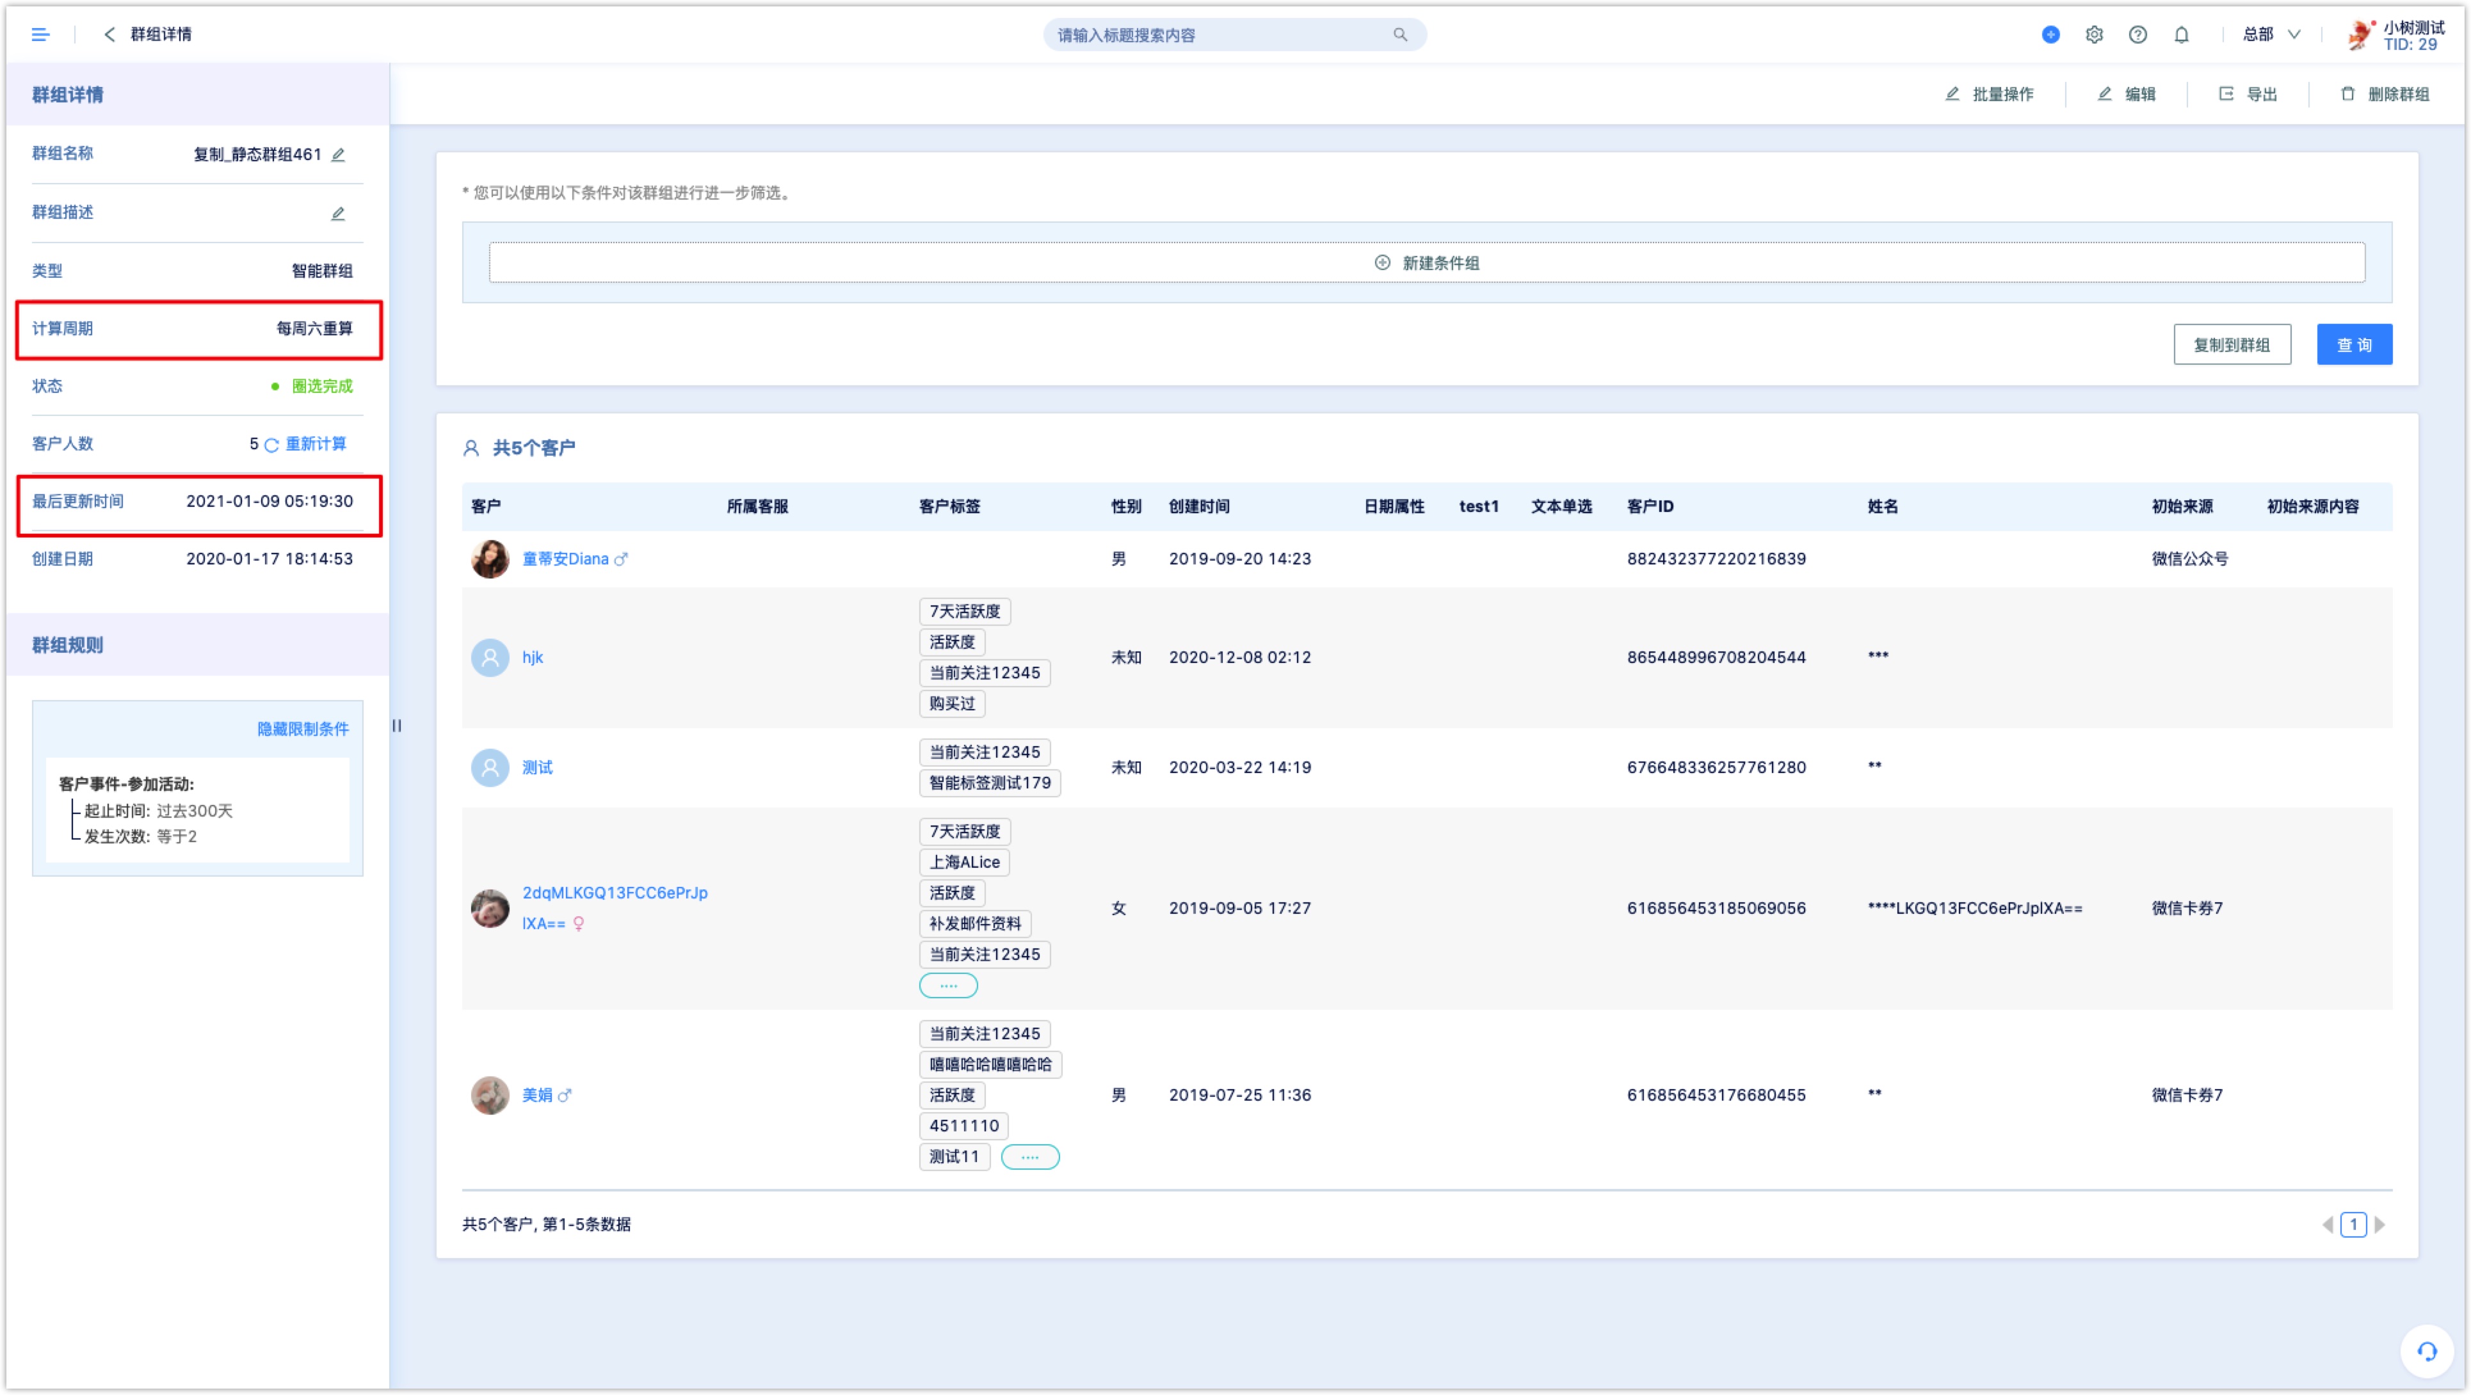The height and width of the screenshot is (1395, 2471).
Task: Click customer ID 882432377220216839
Action: pos(1715,559)
